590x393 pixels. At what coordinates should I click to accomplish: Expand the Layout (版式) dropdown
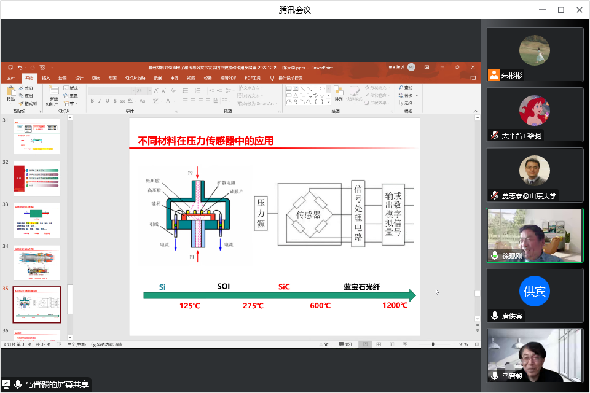(73, 88)
